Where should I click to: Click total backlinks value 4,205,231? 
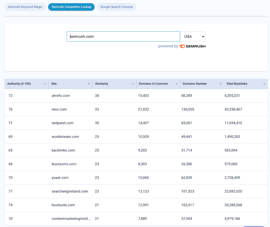(x=232, y=95)
